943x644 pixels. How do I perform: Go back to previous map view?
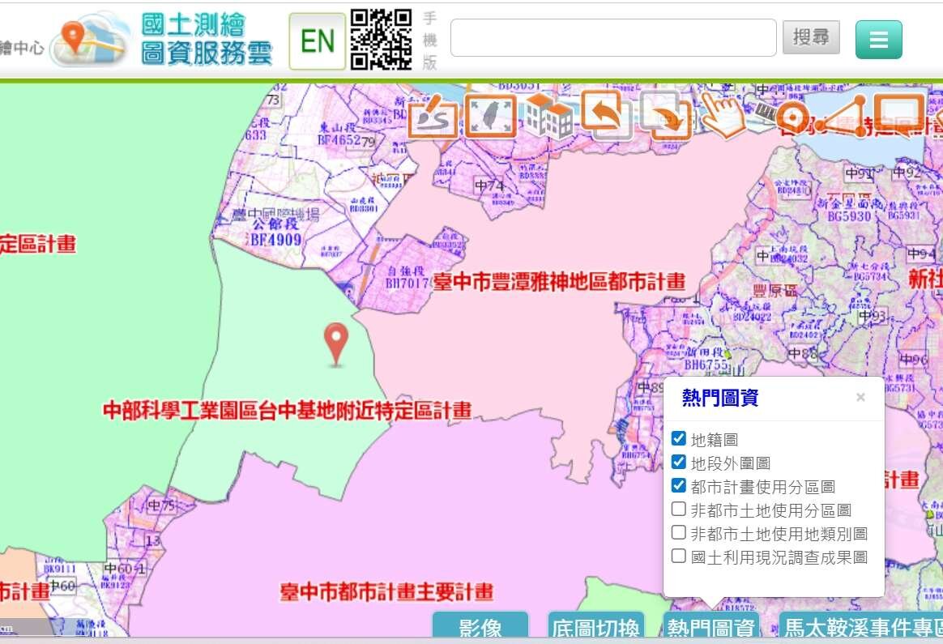coord(604,114)
